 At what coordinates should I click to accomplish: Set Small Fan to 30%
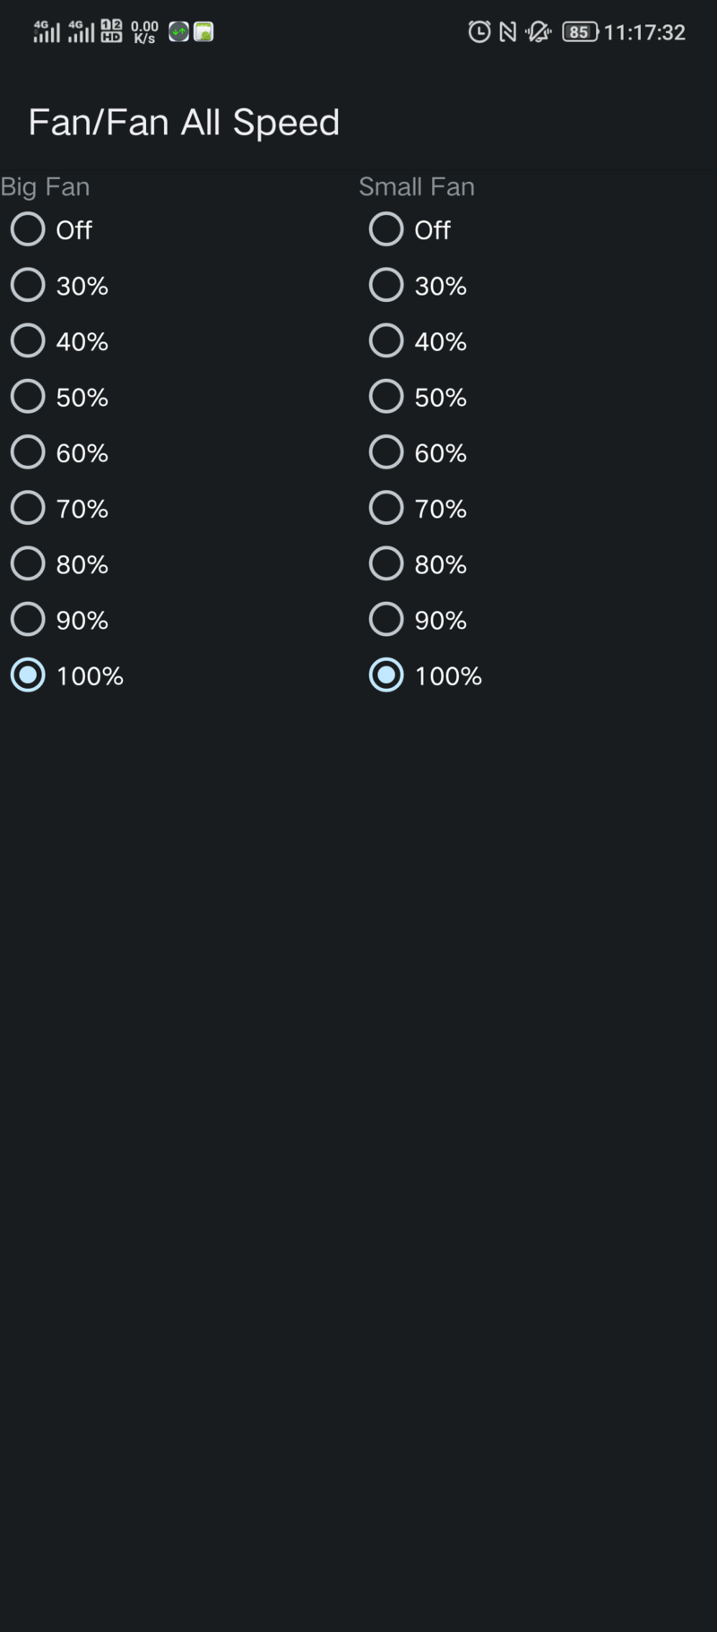[386, 285]
